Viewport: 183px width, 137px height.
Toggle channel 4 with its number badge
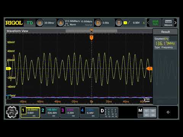82,110
